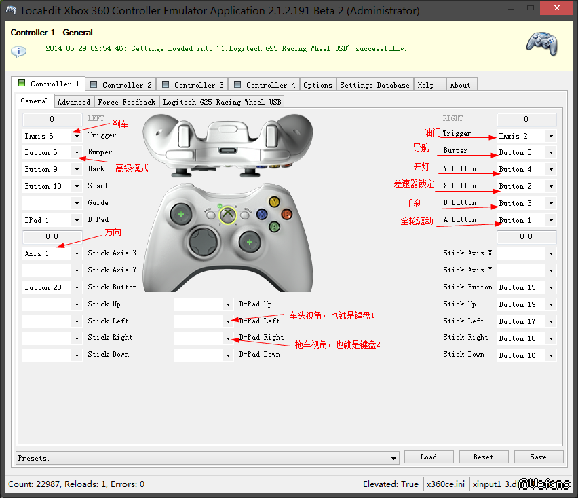Click the Xbox Guide button on controller image
This screenshot has height=498, width=578.
[x=228, y=215]
